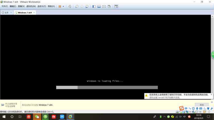Image resolution: width=214 pixels, height=120 pixels.
Task: Show hidden tray icons chevron
Action: pyautogui.click(x=164, y=117)
